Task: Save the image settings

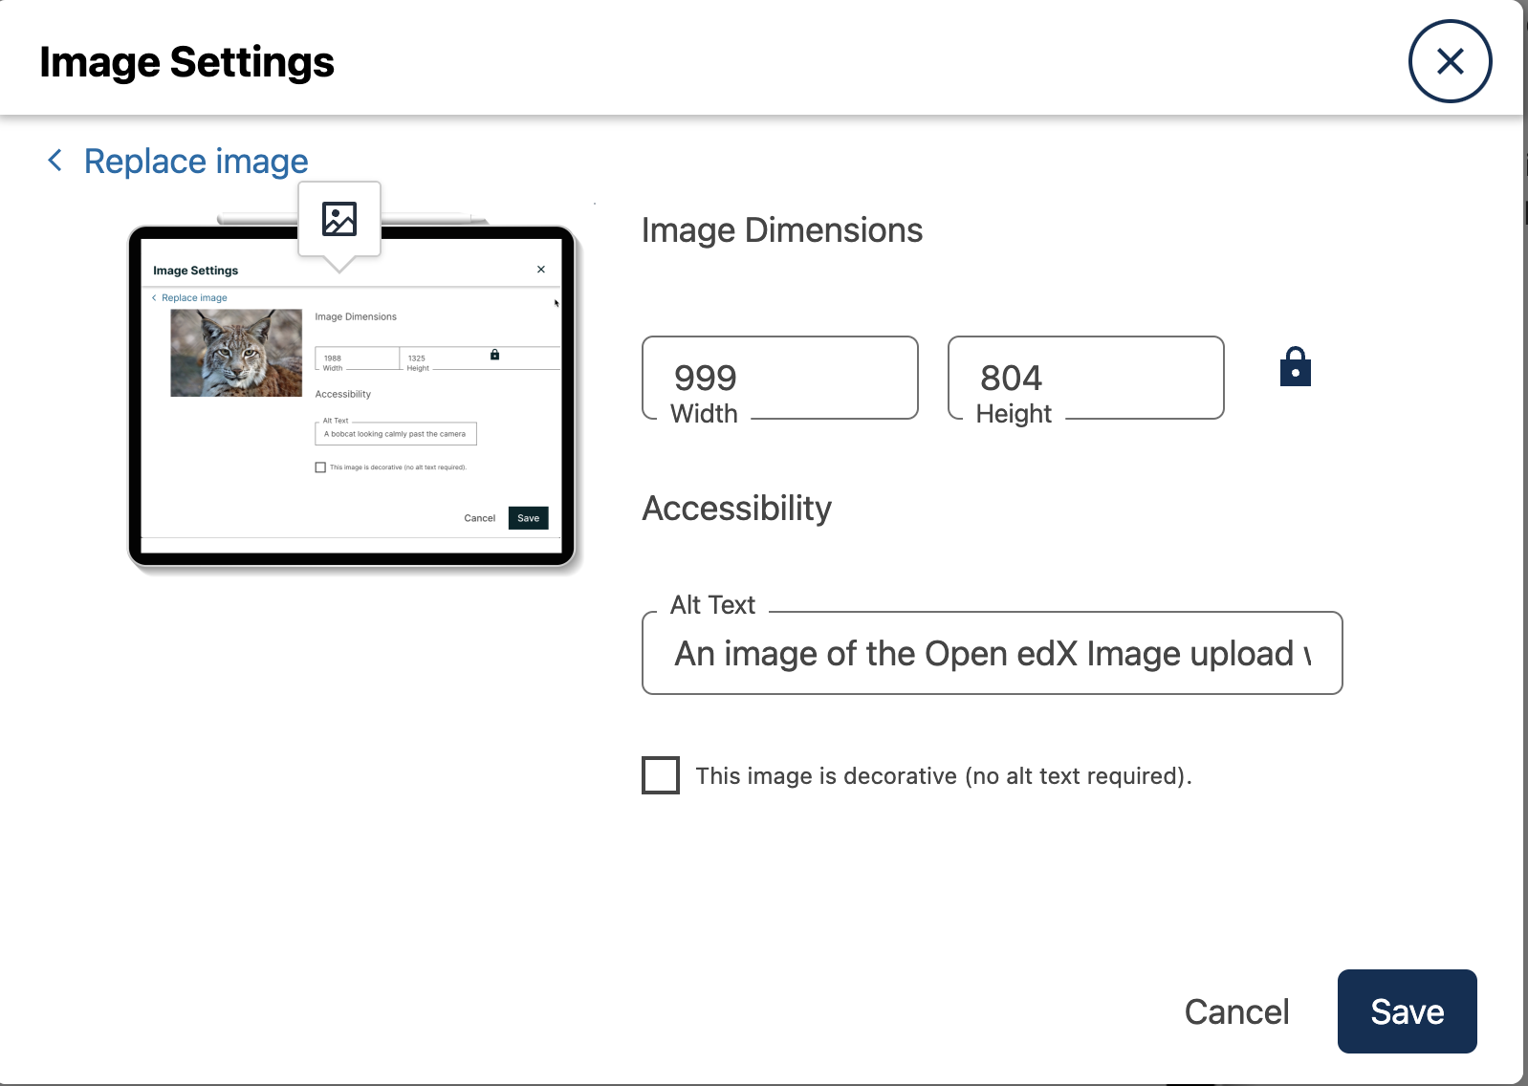Action: pos(1407,1011)
